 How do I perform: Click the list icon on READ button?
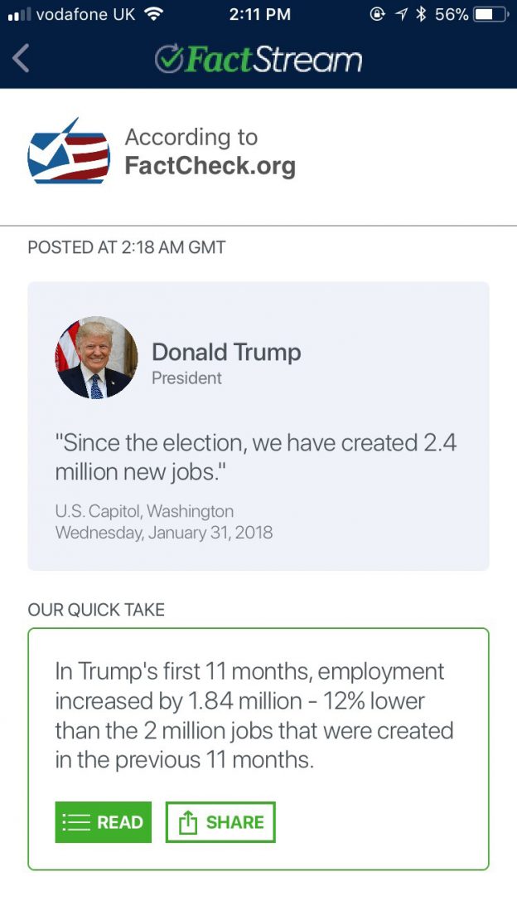pyautogui.click(x=76, y=822)
